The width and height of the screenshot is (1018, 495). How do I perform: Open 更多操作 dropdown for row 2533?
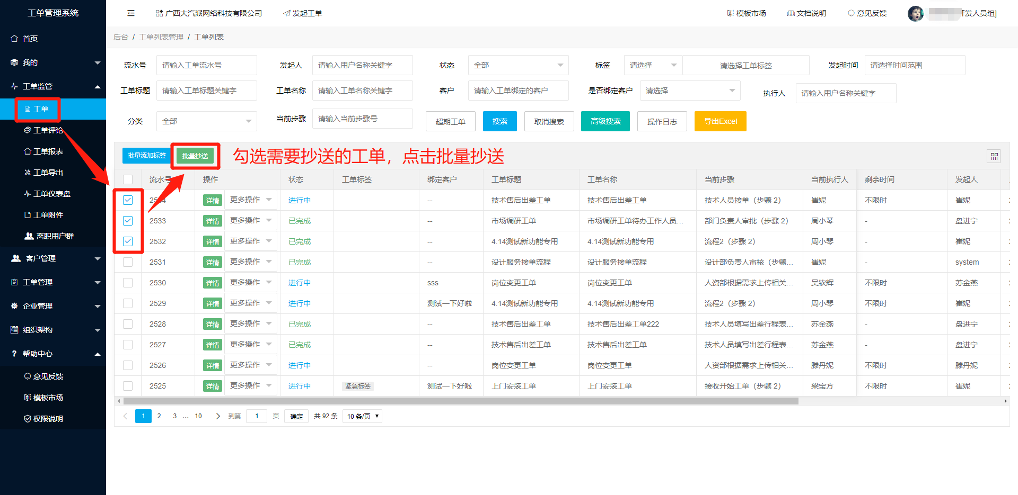tap(251, 220)
